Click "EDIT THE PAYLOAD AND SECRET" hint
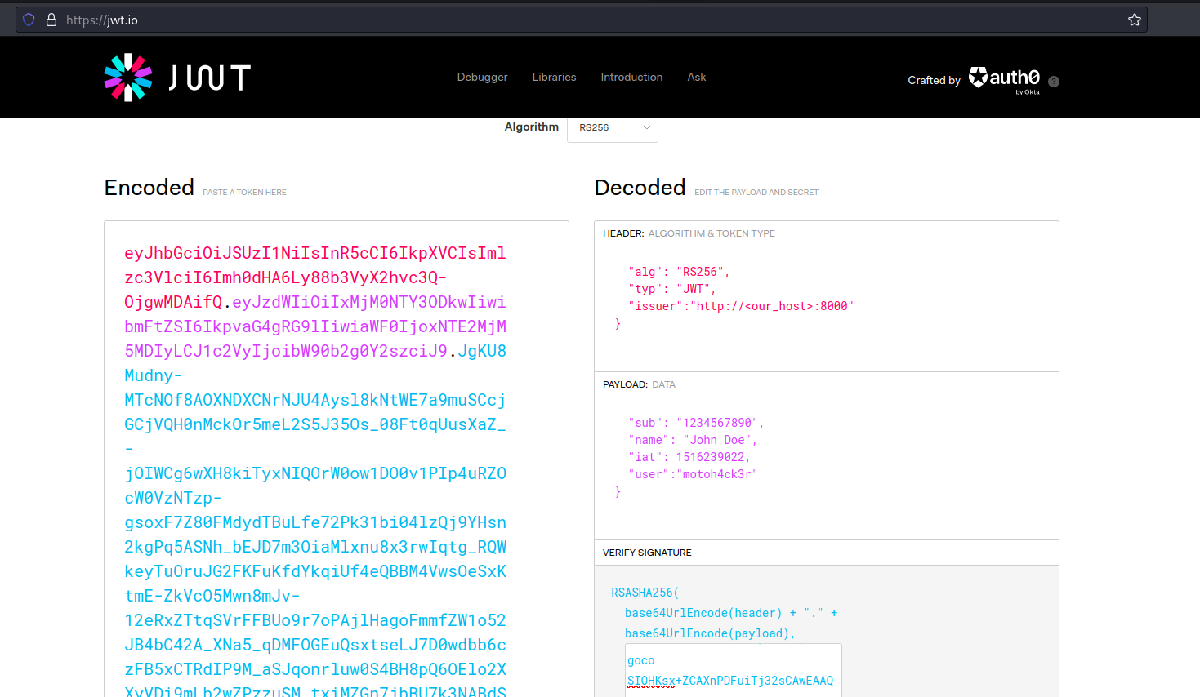This screenshot has width=1200, height=697. coord(756,193)
